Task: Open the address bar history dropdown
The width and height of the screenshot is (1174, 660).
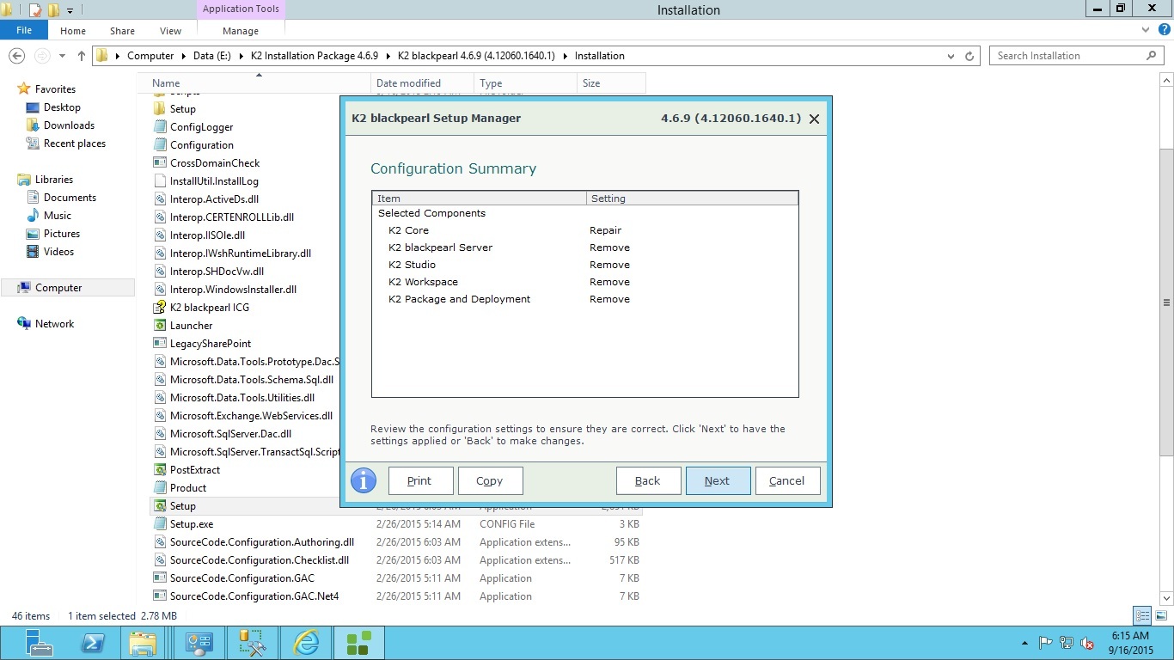Action: click(x=951, y=56)
